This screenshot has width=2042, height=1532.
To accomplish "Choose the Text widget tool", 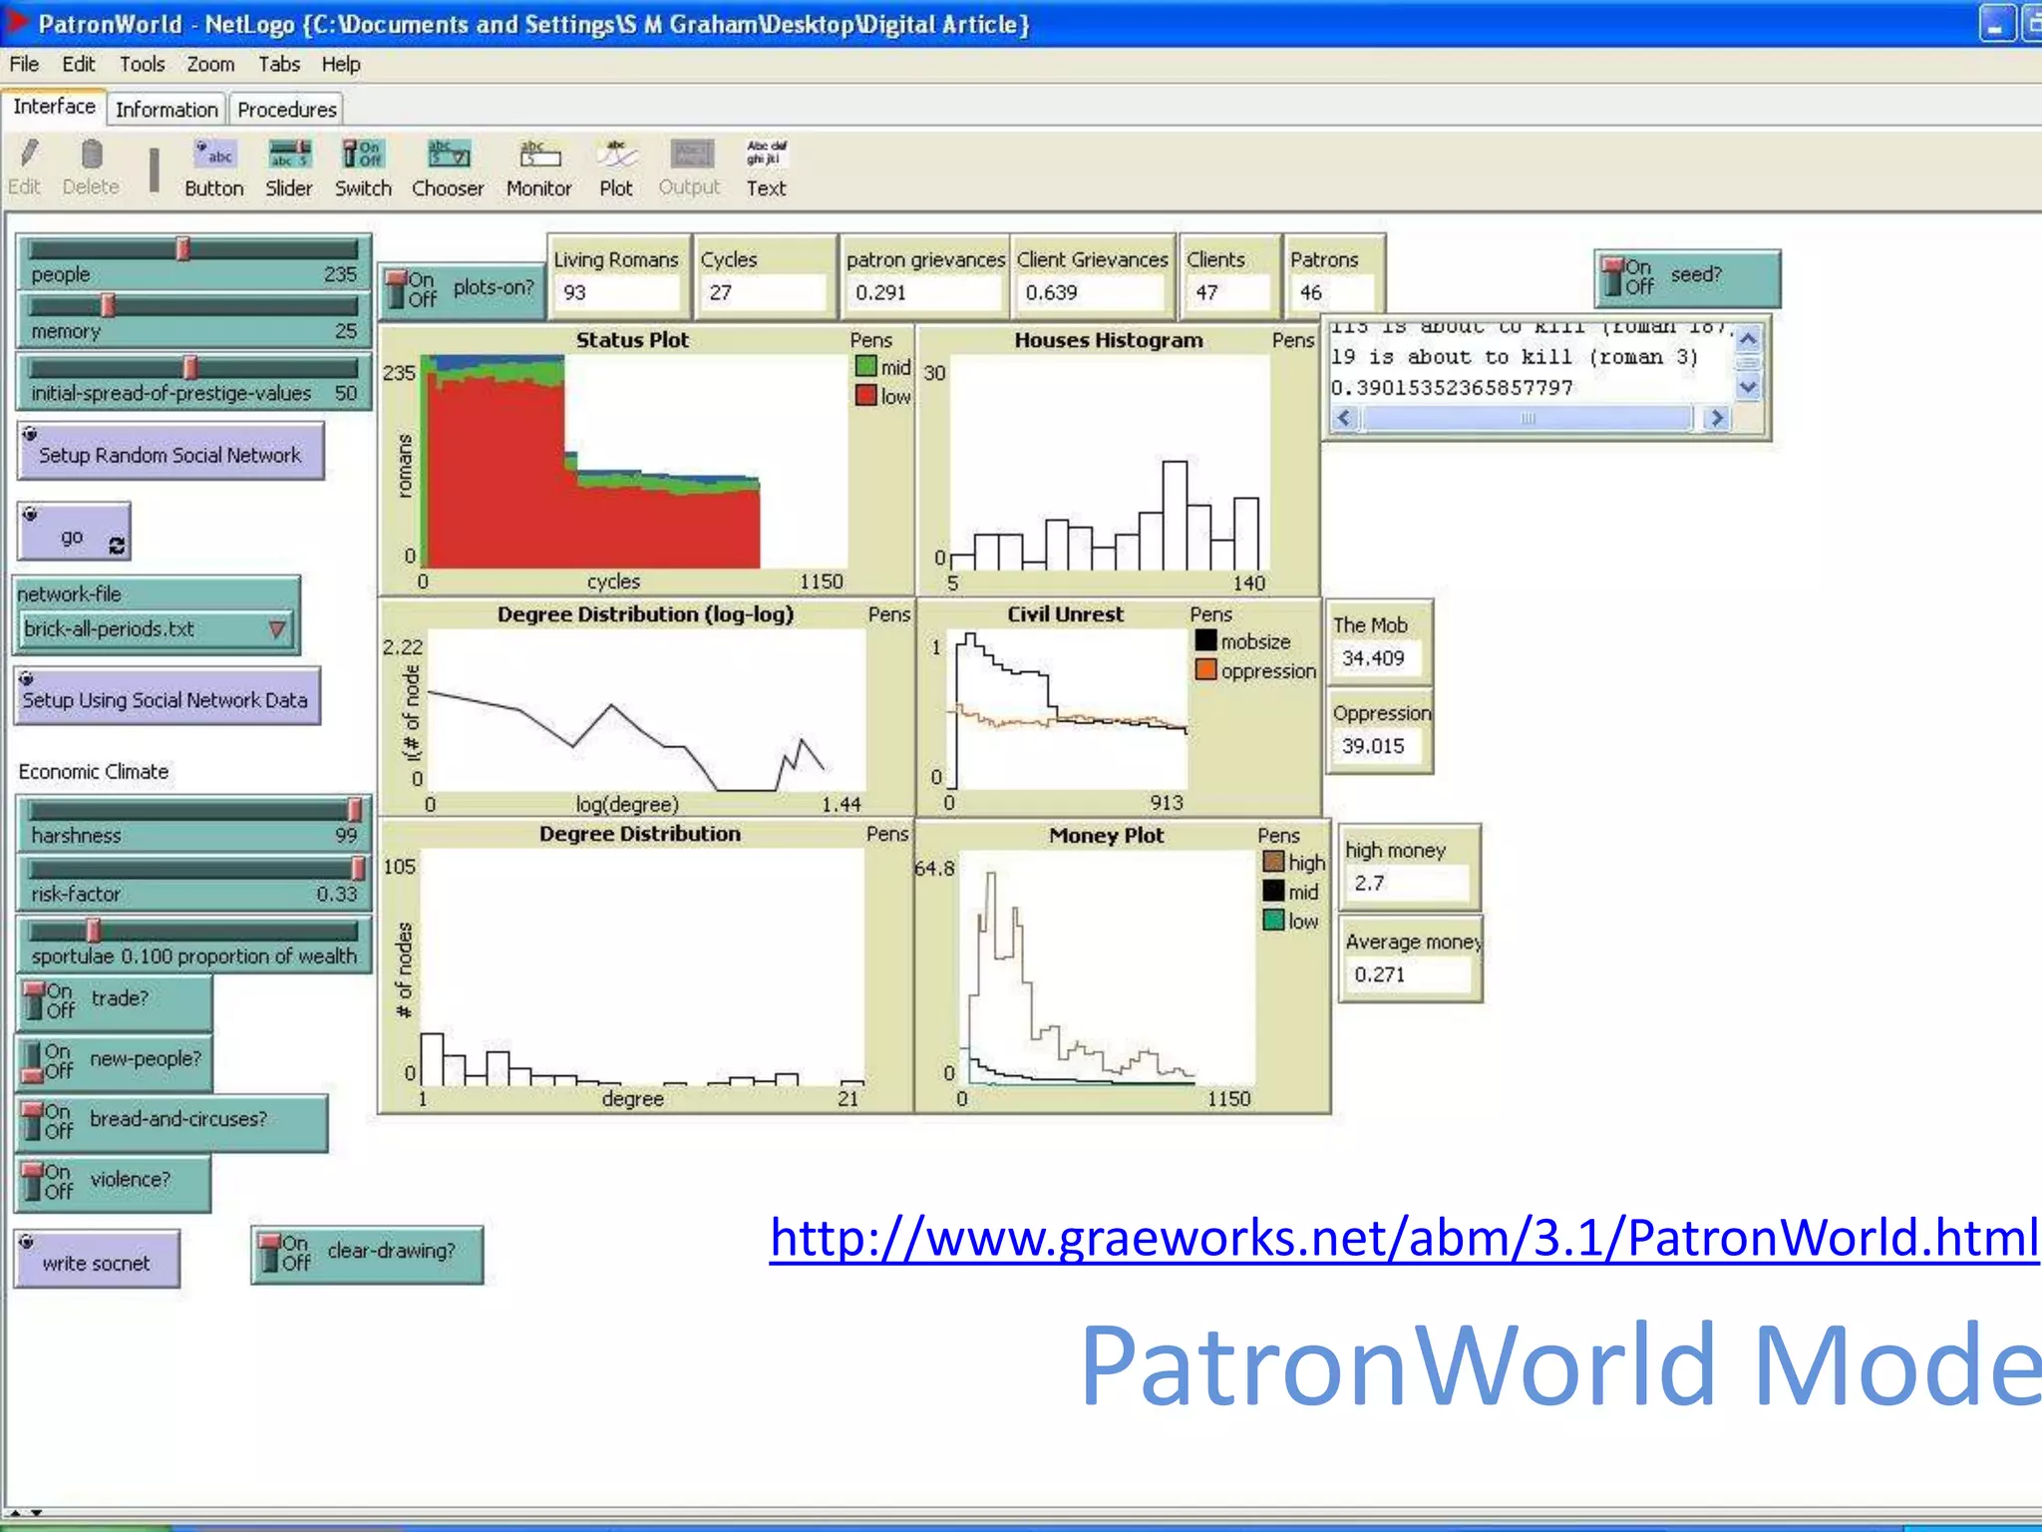I will [x=766, y=167].
